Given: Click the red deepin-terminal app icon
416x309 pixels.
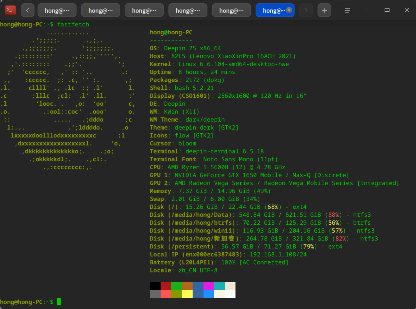Looking at the screenshot, I should pyautogui.click(x=10, y=10).
